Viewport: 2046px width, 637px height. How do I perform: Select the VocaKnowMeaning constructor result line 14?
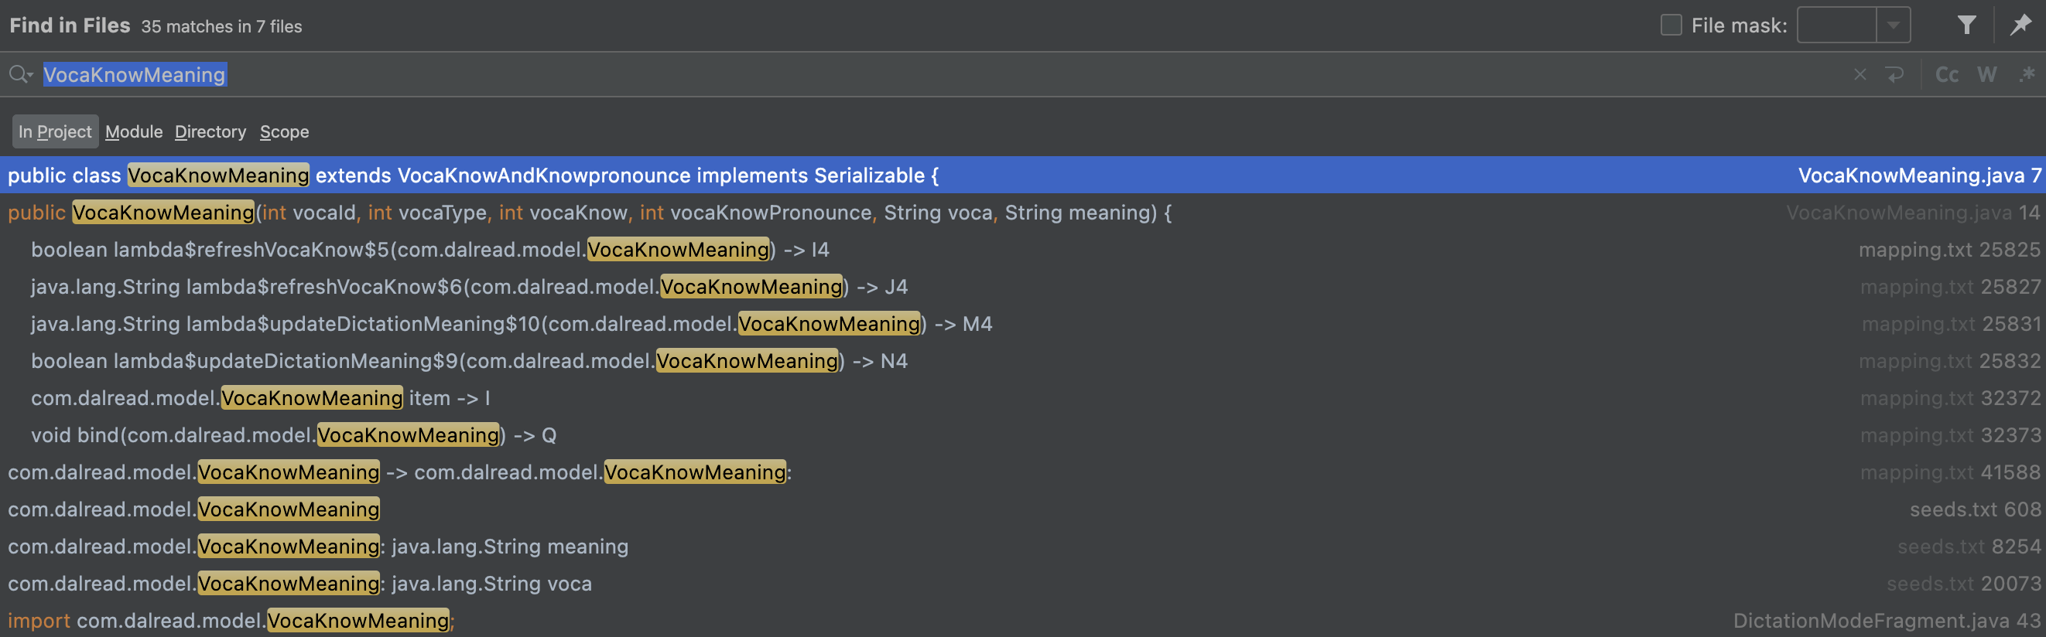[x=590, y=213]
